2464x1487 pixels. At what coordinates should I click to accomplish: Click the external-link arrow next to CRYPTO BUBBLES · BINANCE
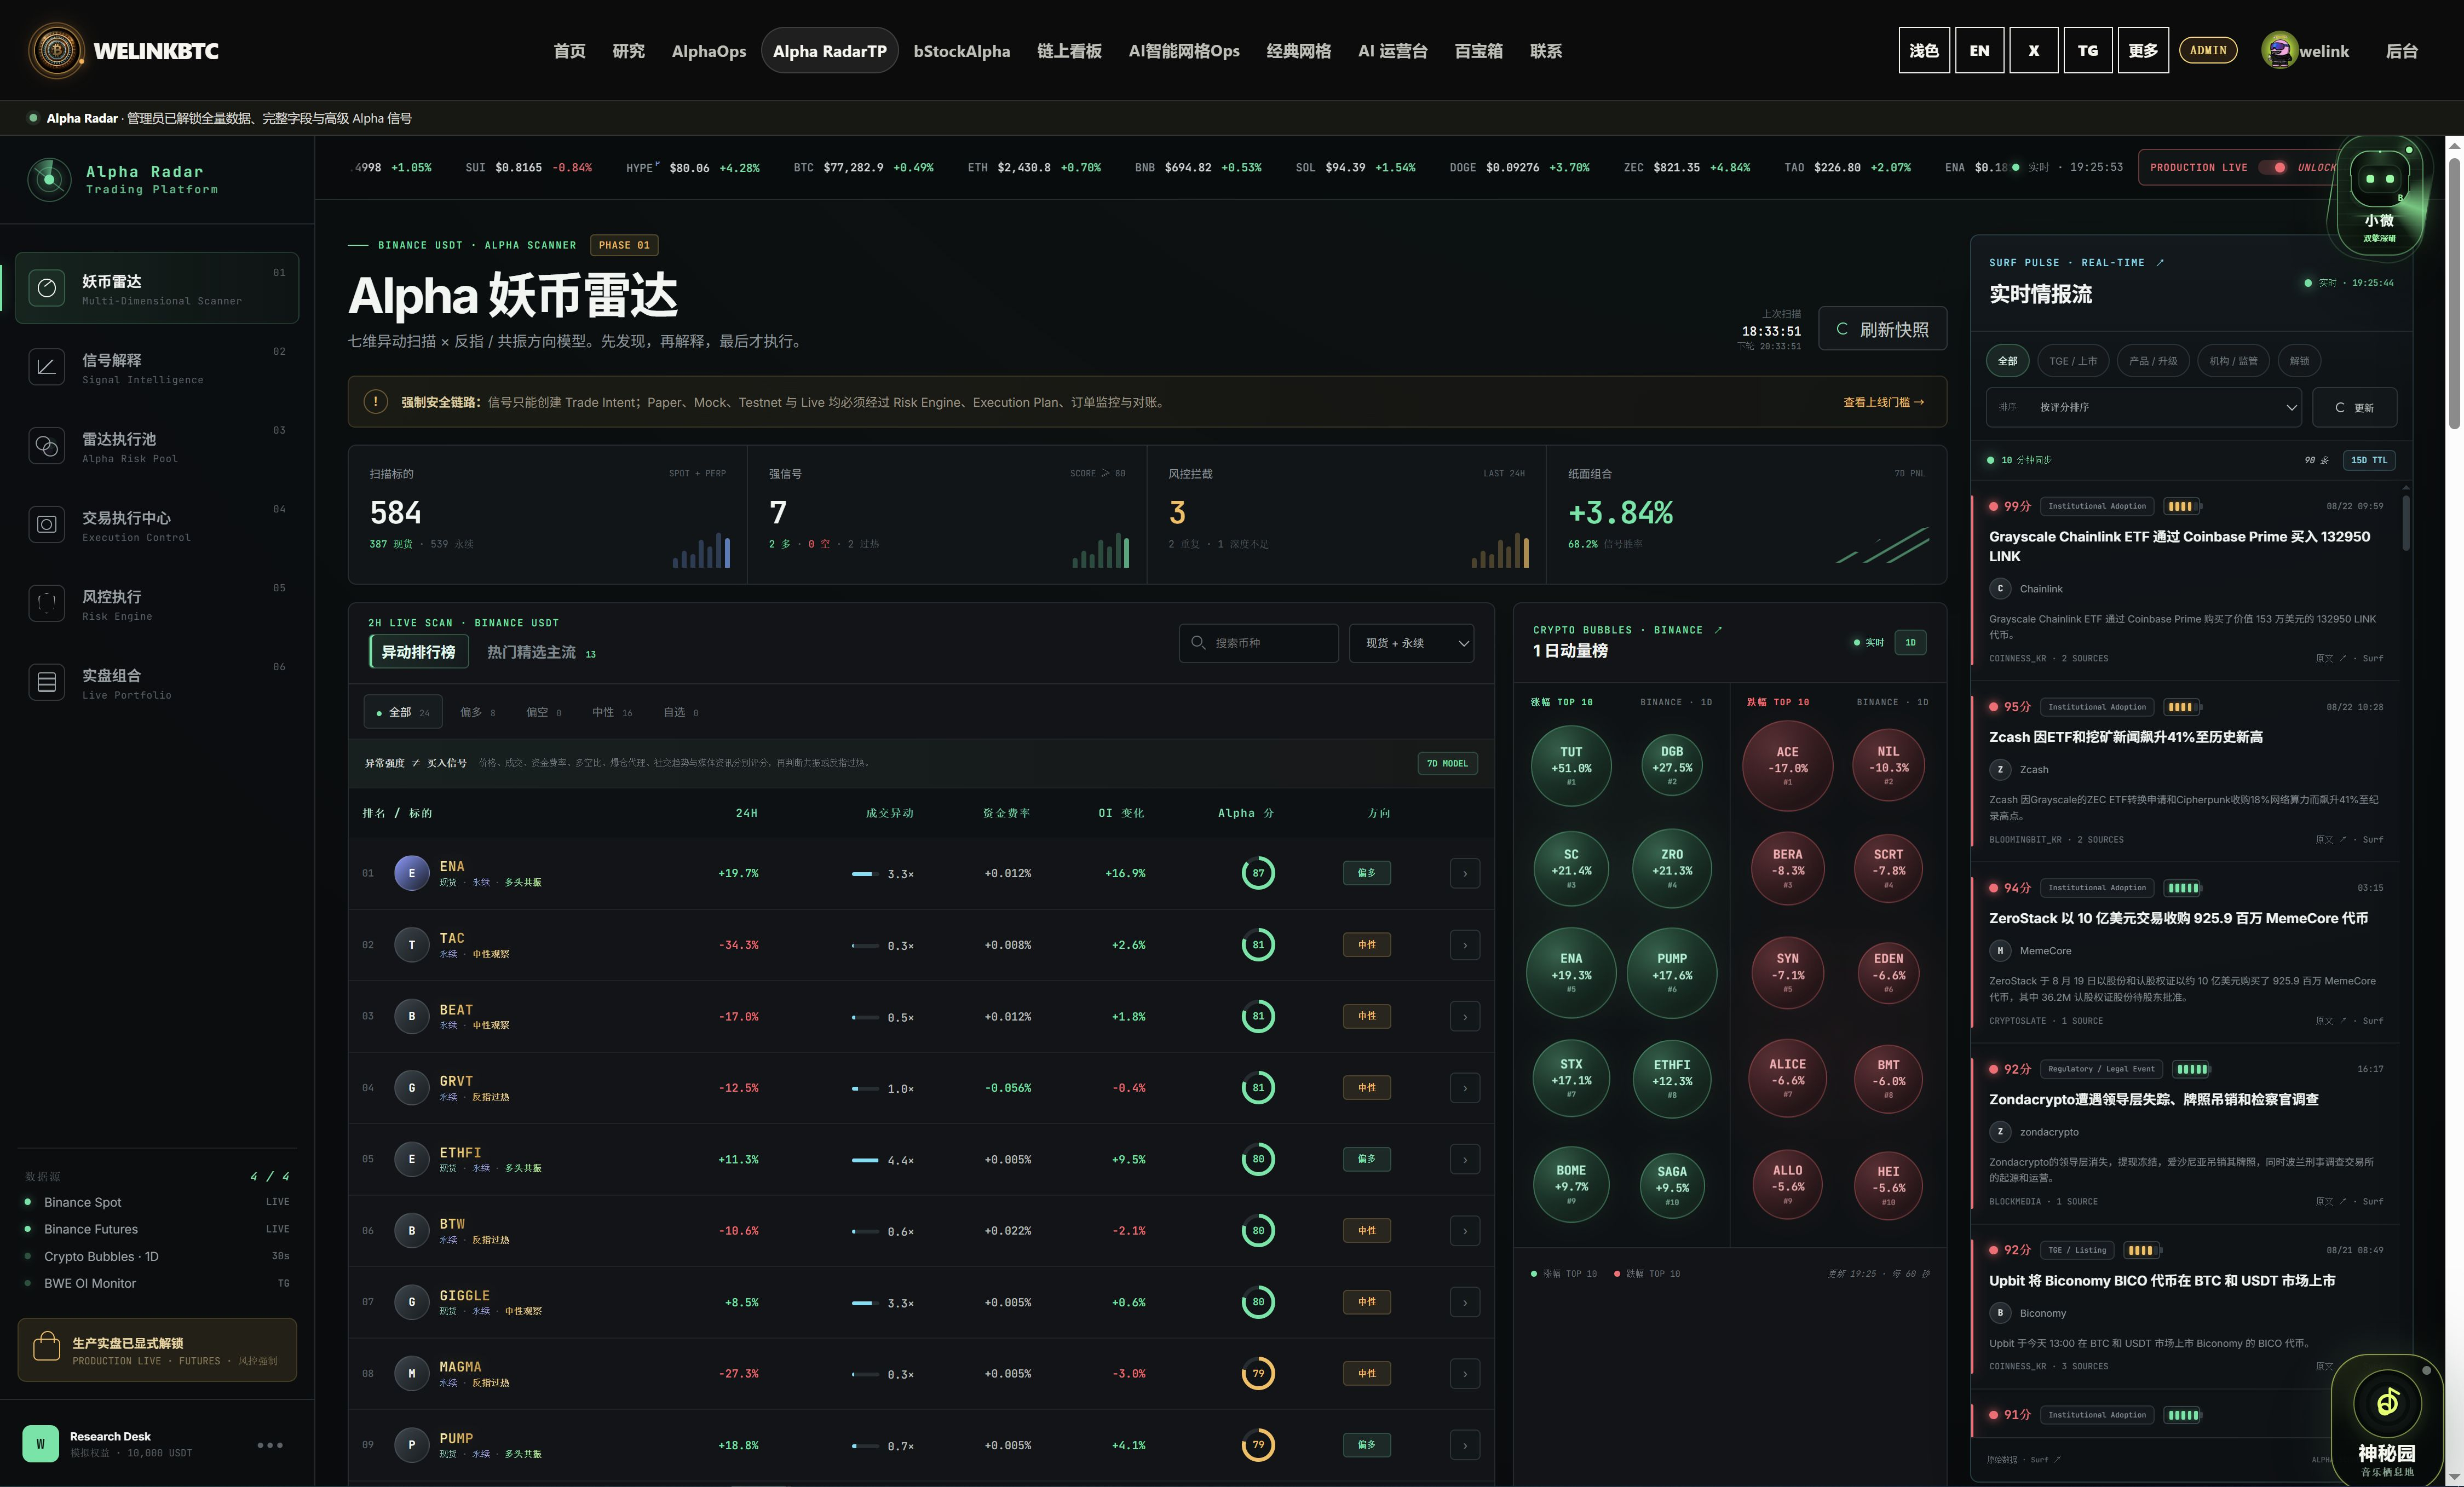point(1718,630)
